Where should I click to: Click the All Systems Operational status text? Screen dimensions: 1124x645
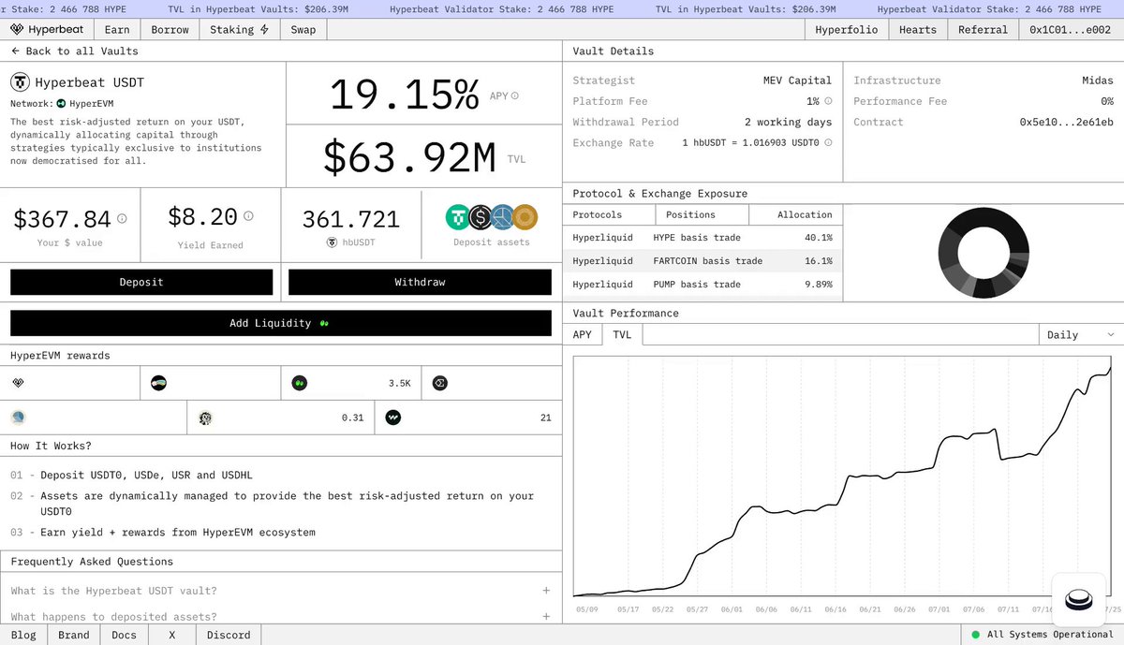pyautogui.click(x=1049, y=635)
